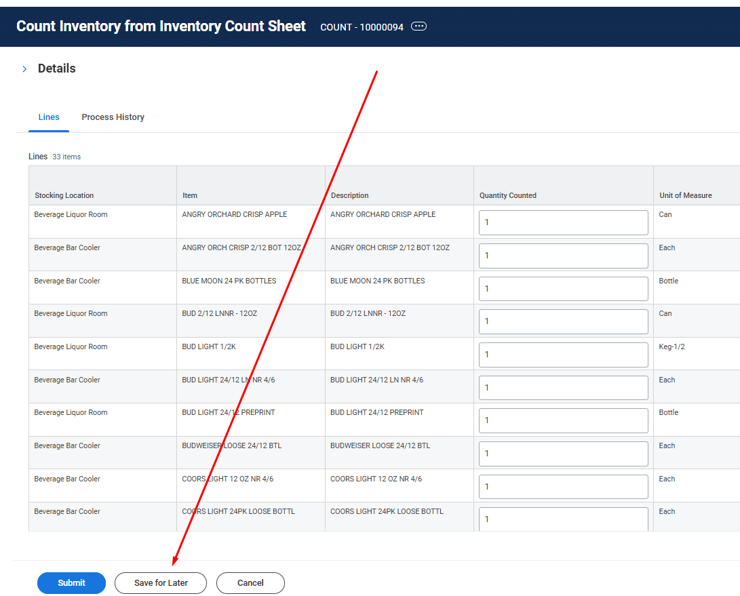The height and width of the screenshot is (596, 740).
Task: Switch to the Process History tab
Action: [113, 117]
